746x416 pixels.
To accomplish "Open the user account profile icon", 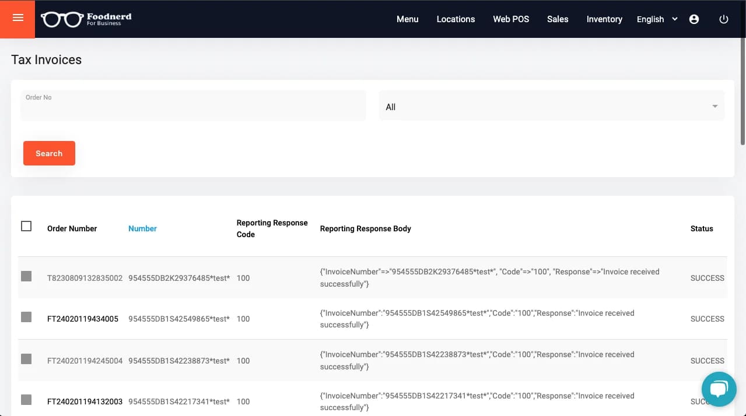I will click(x=694, y=19).
